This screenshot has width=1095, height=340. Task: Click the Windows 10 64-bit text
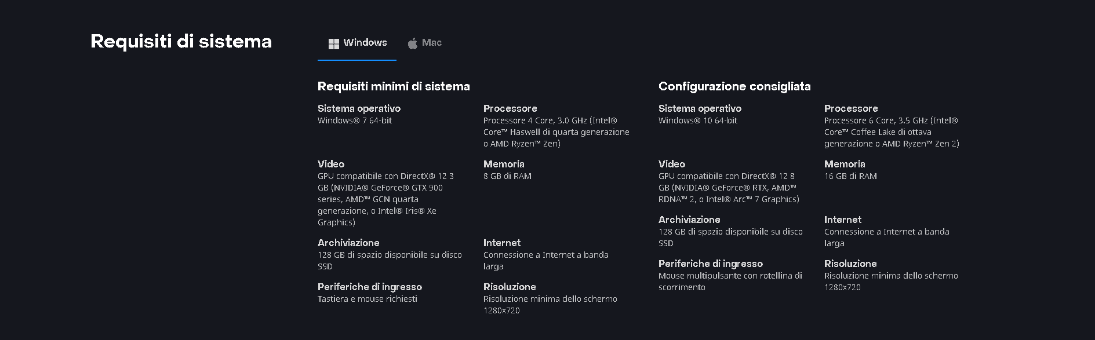click(x=698, y=120)
